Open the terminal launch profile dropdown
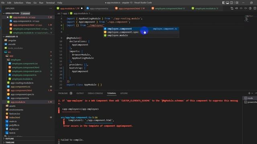The width and height of the screenshot is (257, 144). point(252,93)
